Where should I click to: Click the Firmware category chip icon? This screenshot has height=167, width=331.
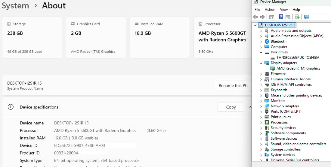pyautogui.click(x=267, y=74)
